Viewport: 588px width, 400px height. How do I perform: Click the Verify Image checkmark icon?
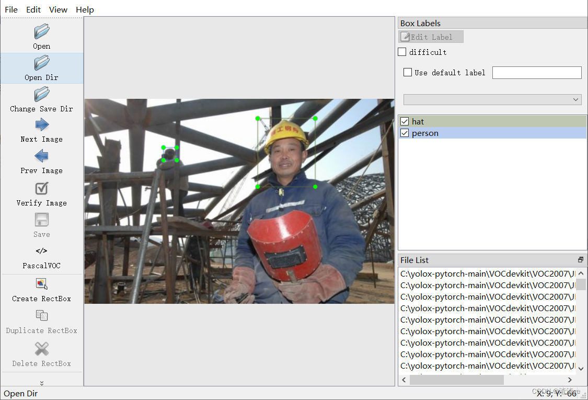coord(42,188)
